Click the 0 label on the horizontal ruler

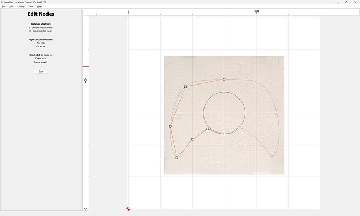(x=129, y=11)
